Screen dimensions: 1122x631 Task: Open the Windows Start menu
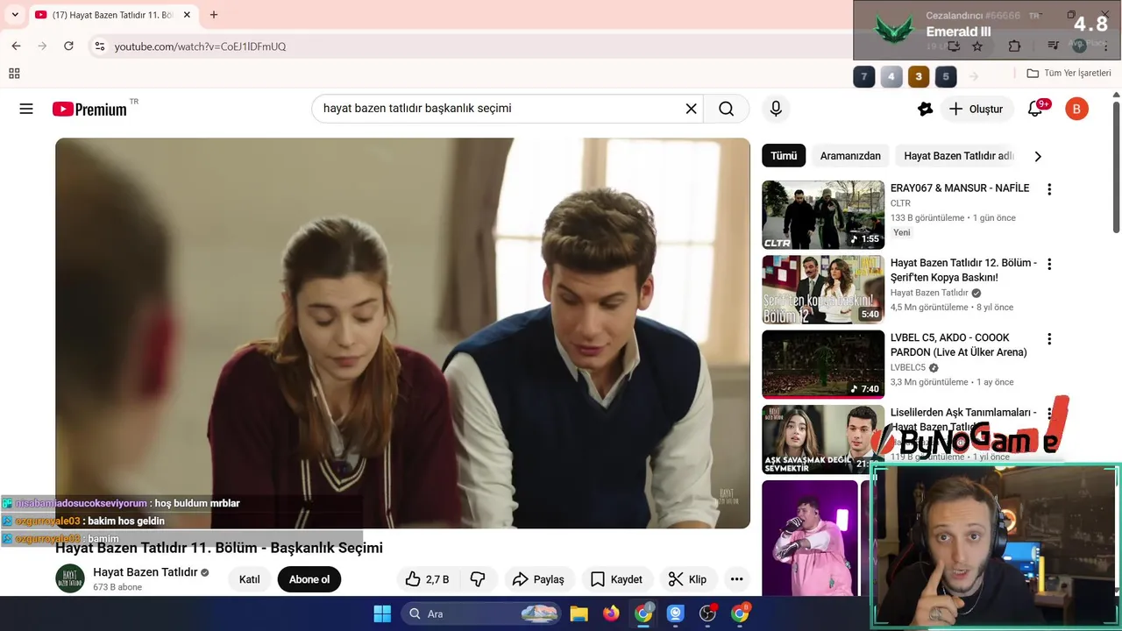[382, 613]
